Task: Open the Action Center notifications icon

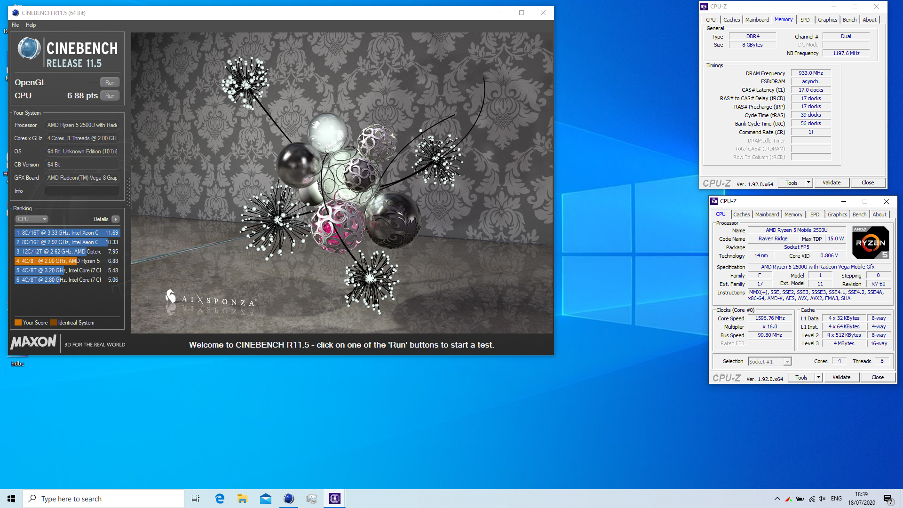Action: (888, 499)
